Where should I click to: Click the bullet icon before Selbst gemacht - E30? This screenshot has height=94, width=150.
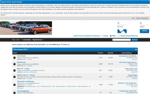point(41,86)
